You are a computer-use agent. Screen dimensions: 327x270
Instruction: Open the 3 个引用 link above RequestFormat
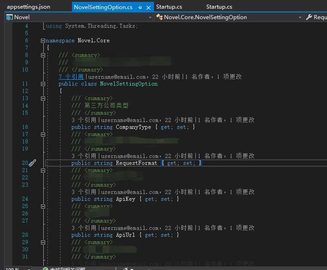84,156
